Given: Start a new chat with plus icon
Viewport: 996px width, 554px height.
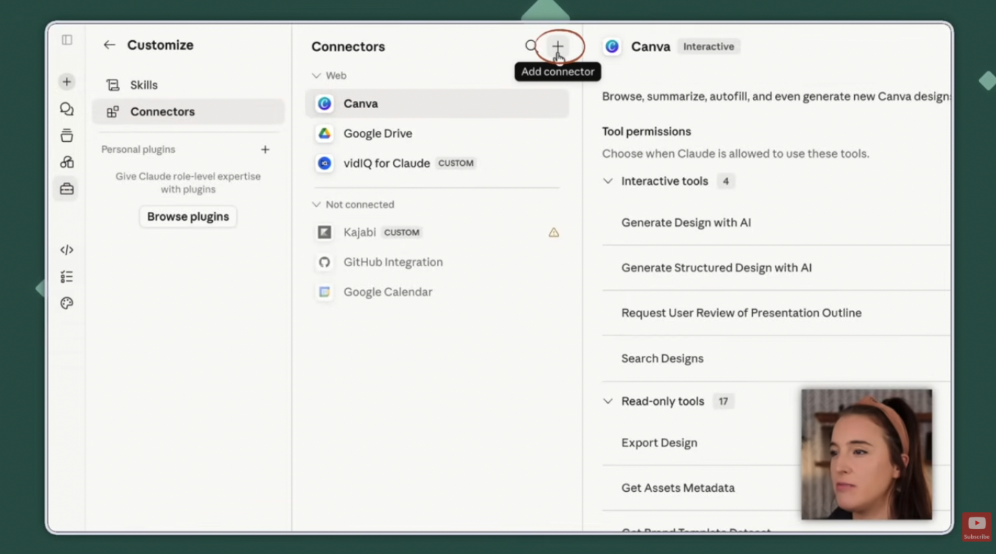Looking at the screenshot, I should click(x=67, y=82).
